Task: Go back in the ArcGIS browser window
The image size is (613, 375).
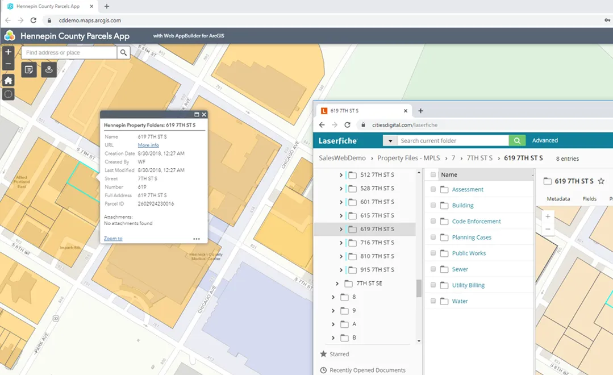Action: coord(8,20)
